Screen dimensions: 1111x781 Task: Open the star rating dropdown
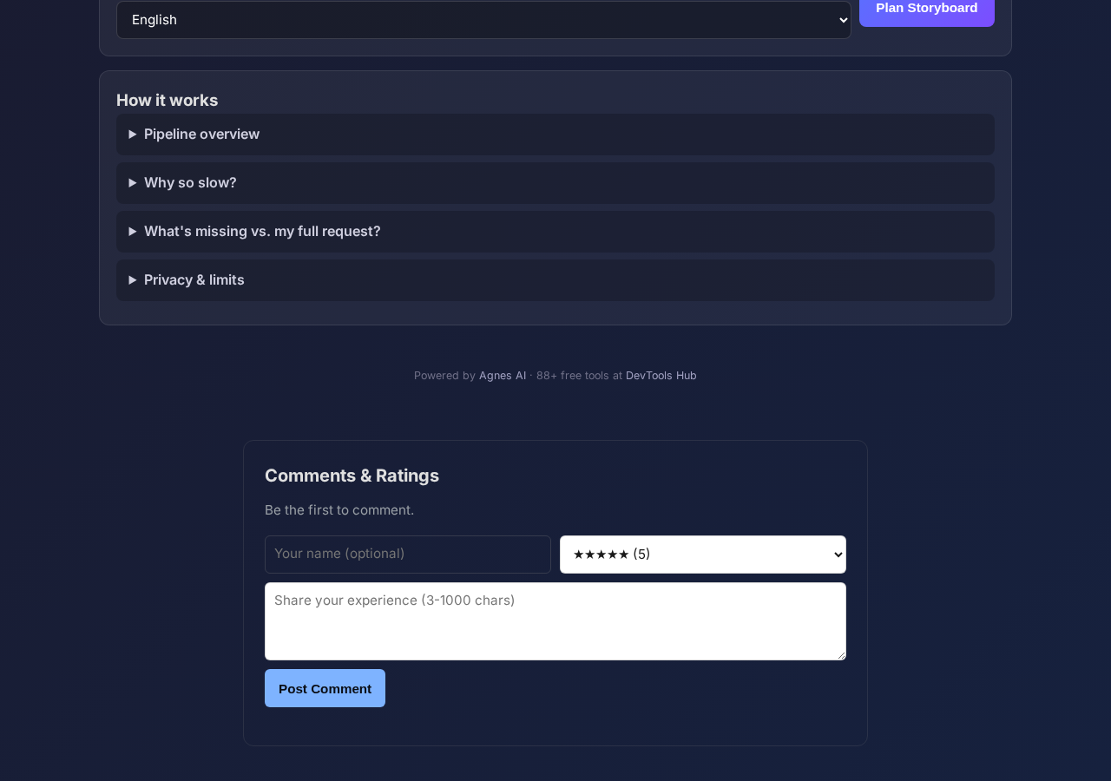pyautogui.click(x=703, y=555)
